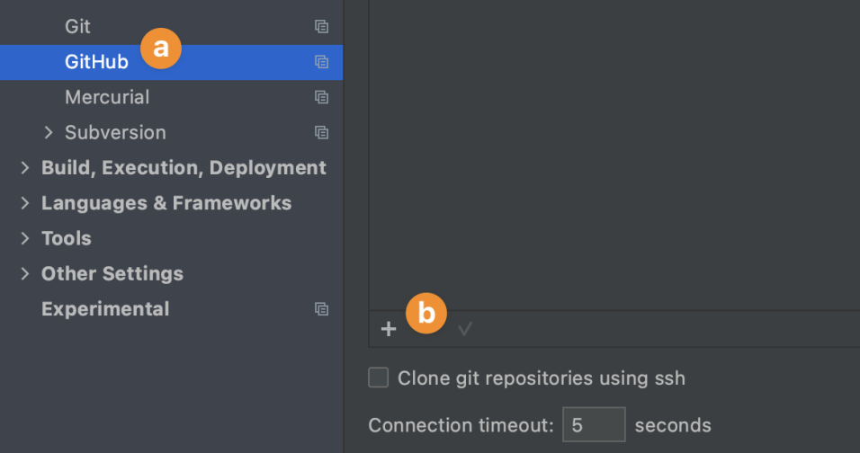
Task: Select Git in the settings tree
Action: (x=77, y=26)
